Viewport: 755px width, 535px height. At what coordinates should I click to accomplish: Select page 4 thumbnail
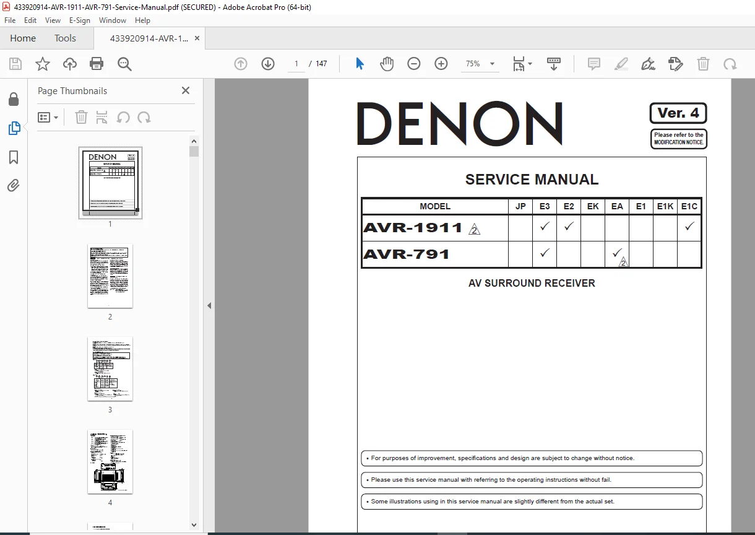(x=110, y=461)
